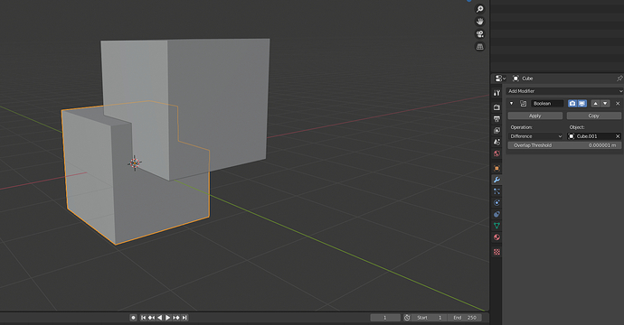Image resolution: width=624 pixels, height=325 pixels.
Task: Open the Texture properties tab
Action: pyautogui.click(x=496, y=252)
